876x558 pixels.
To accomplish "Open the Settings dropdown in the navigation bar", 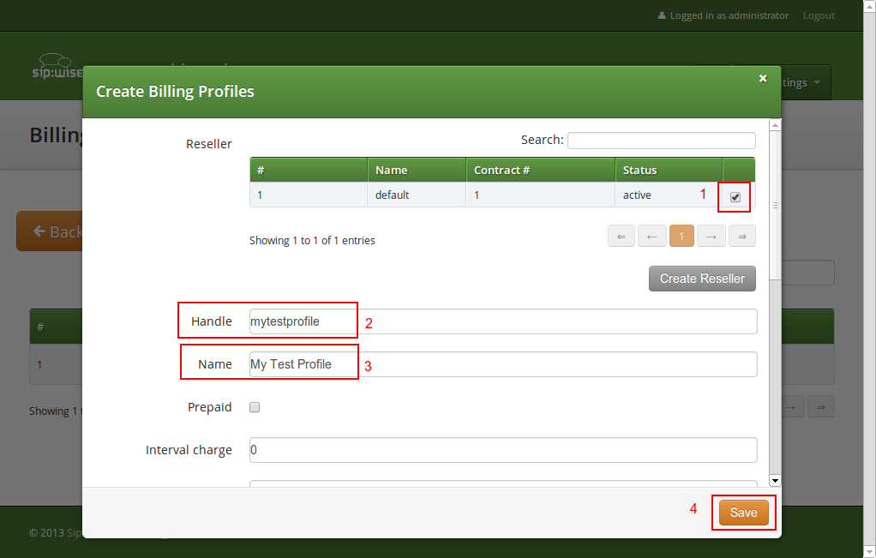I will [x=795, y=82].
